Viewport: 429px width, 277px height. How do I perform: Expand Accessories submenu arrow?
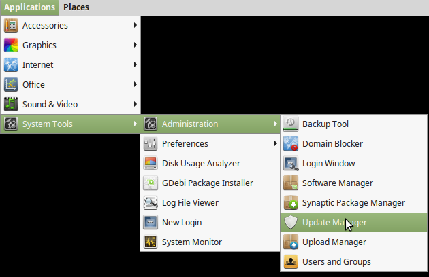135,25
